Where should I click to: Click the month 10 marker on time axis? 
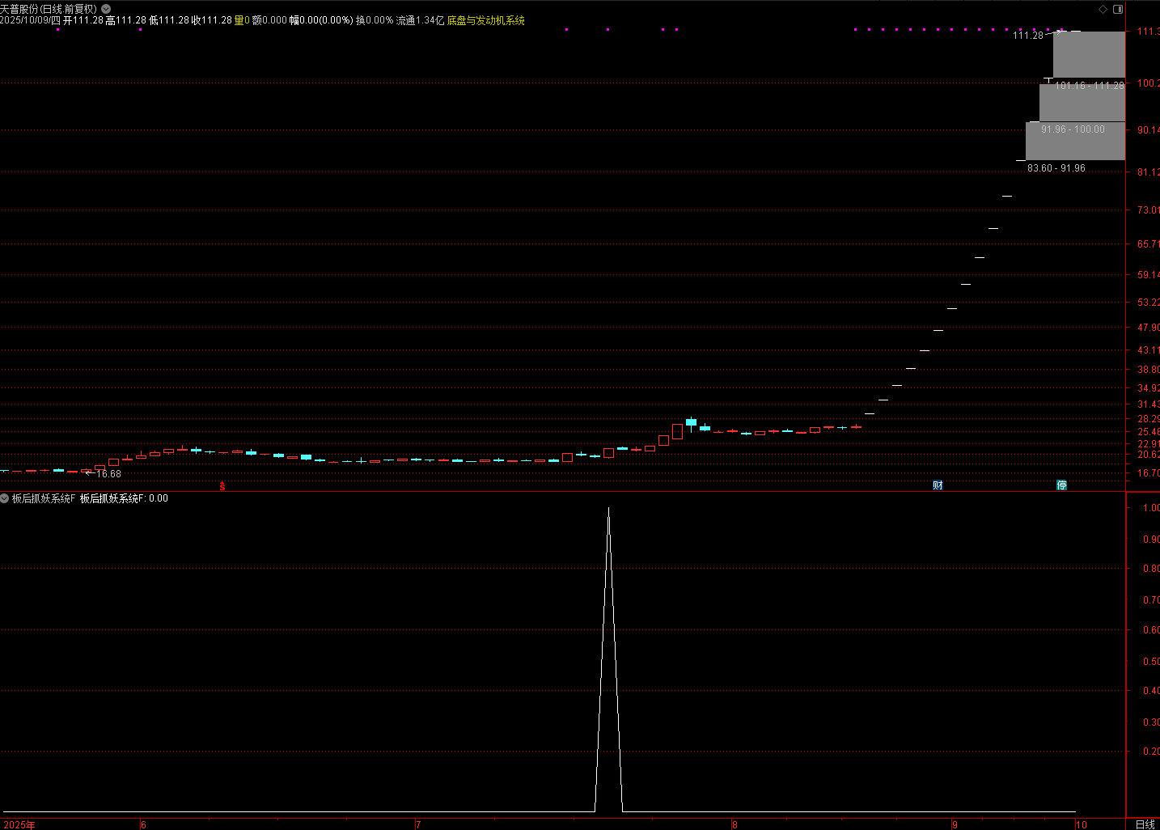[1082, 825]
